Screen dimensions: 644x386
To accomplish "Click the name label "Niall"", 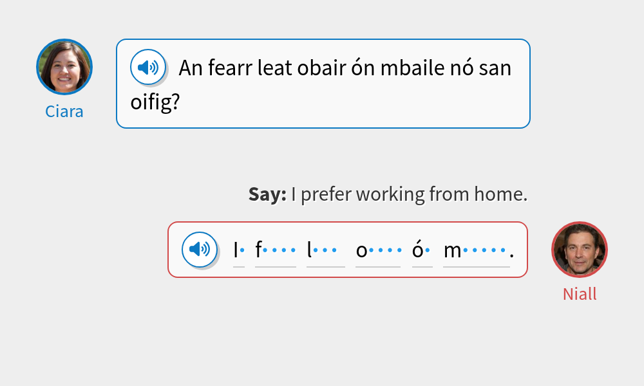I will (x=579, y=293).
